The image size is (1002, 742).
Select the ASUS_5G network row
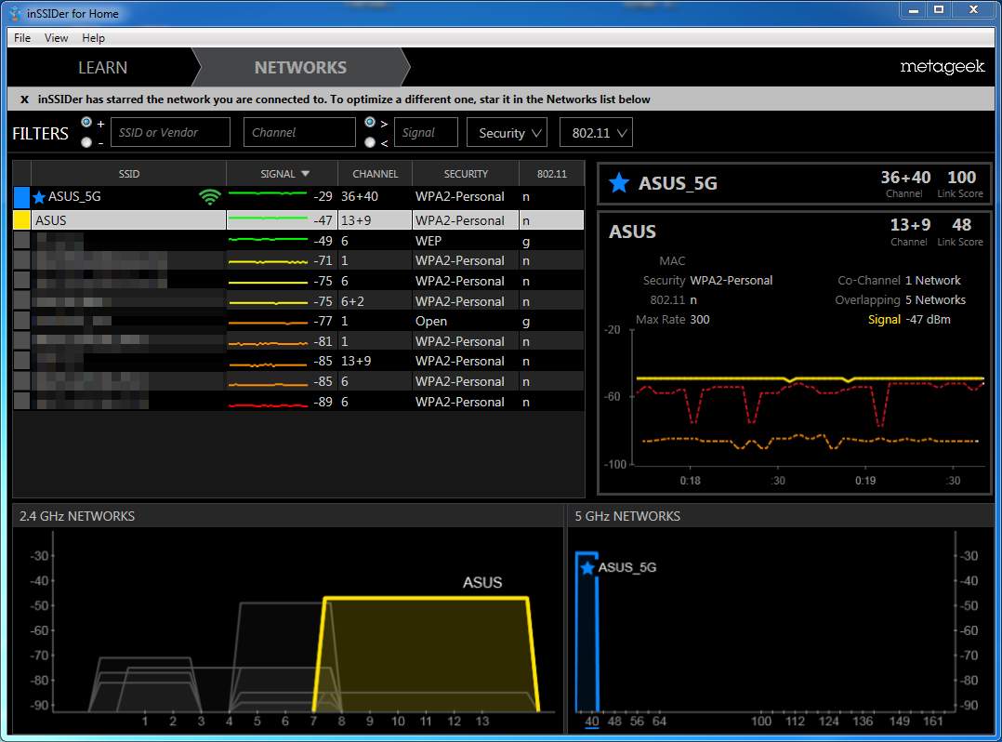coord(298,197)
